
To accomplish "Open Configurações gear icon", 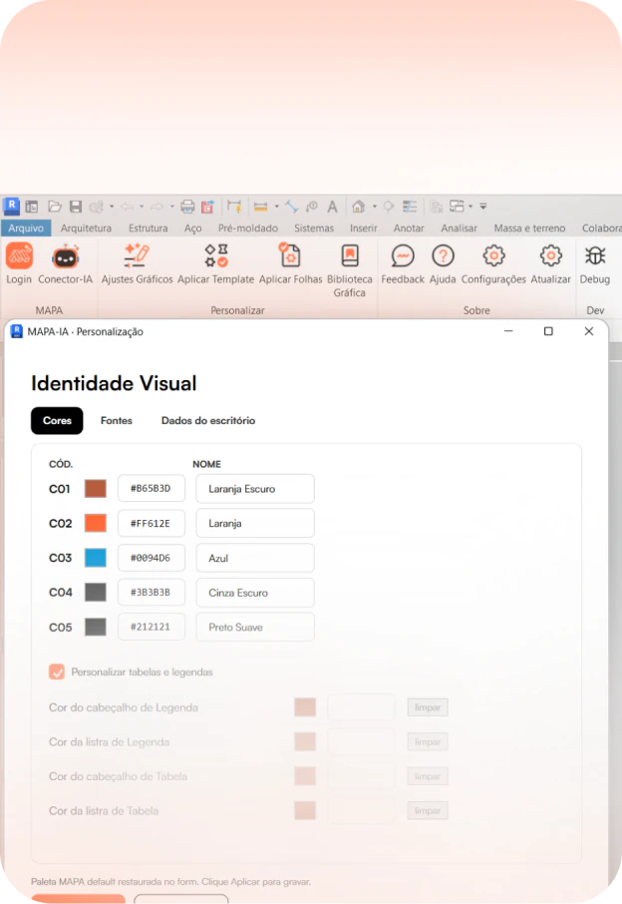I will [493, 256].
